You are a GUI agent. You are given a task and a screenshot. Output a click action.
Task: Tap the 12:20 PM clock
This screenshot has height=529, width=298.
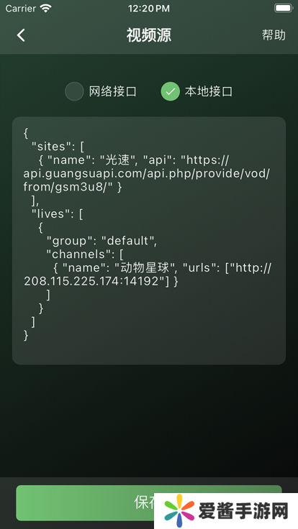pyautogui.click(x=149, y=9)
